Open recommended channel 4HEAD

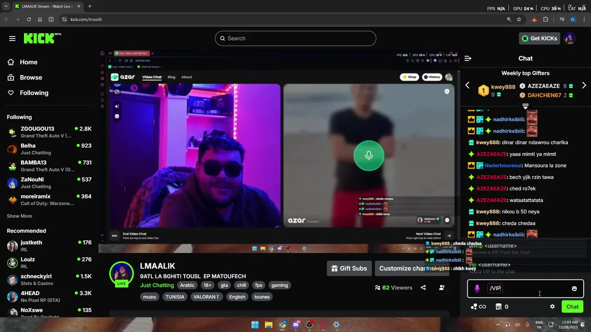coord(49,296)
